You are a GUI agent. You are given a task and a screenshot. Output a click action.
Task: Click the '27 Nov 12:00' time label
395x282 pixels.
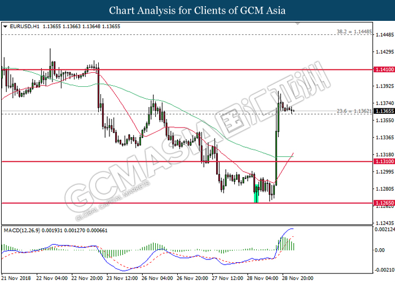pyautogui.click(x=227, y=278)
